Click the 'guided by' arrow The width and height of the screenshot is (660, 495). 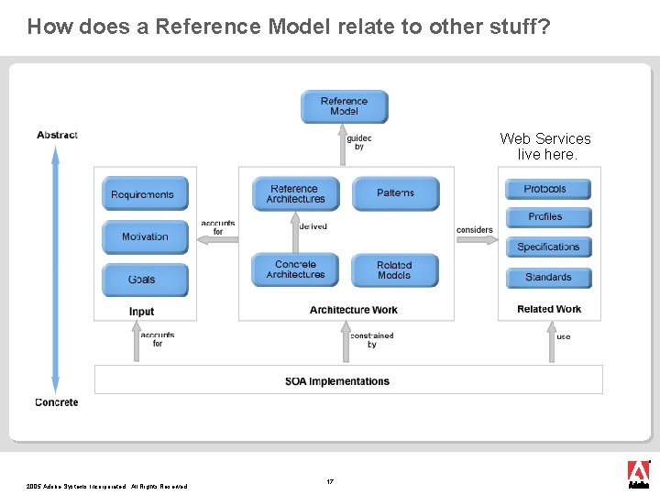(343, 145)
